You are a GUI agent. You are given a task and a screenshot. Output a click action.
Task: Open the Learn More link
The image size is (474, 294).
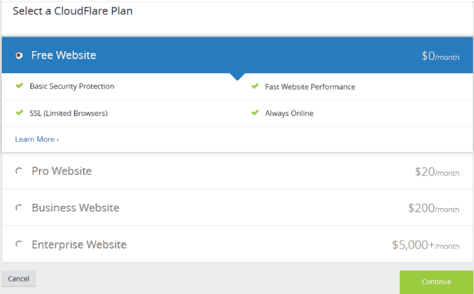(x=37, y=139)
